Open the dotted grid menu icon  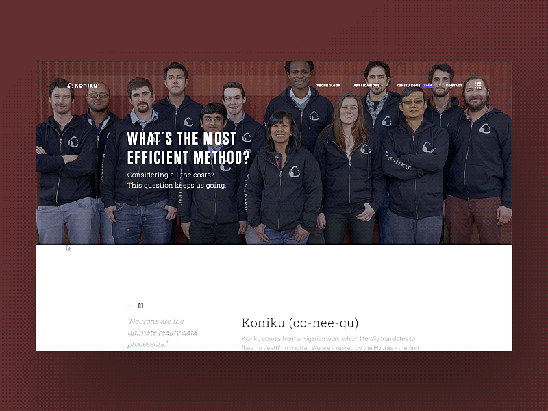pos(478,85)
